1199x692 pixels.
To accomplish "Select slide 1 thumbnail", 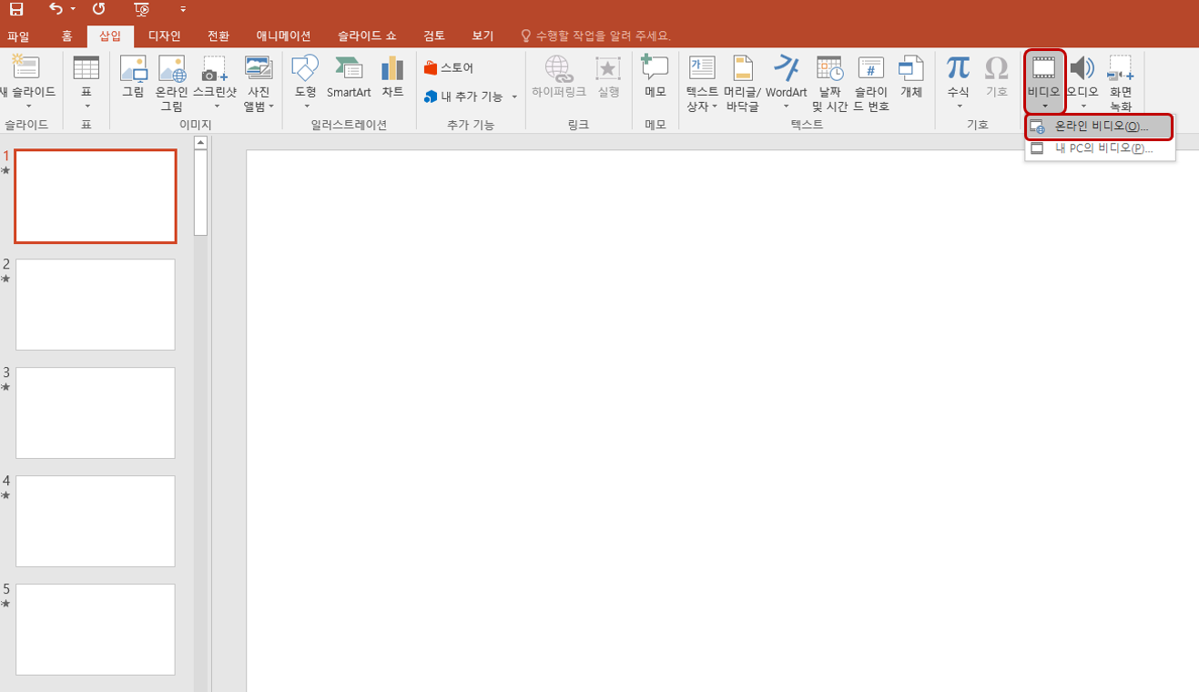I will coord(96,197).
